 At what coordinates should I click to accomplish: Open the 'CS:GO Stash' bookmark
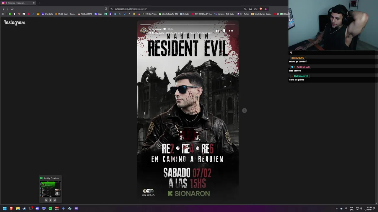coord(65,14)
